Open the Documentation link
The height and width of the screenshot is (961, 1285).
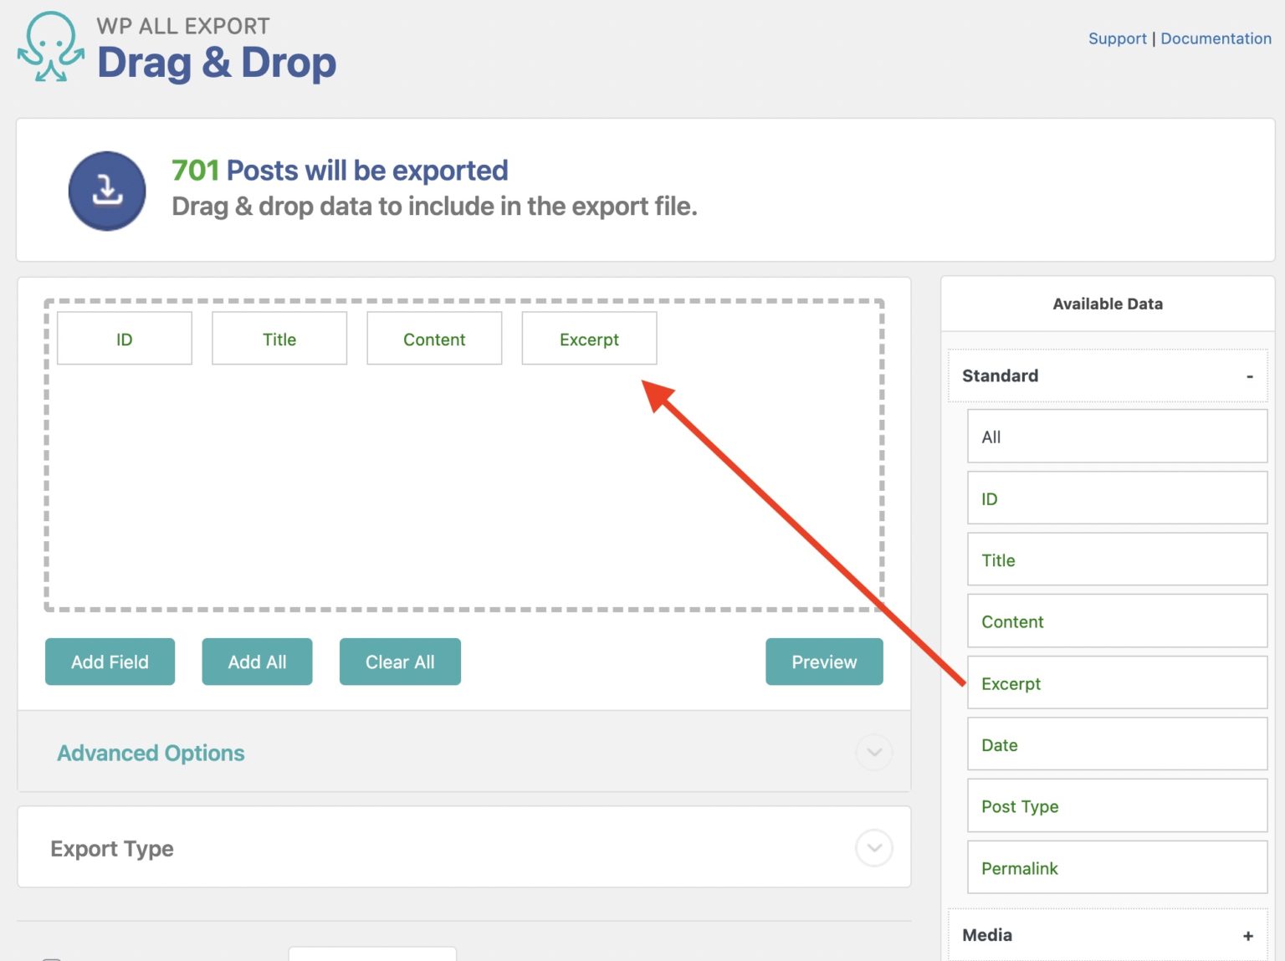(x=1216, y=38)
